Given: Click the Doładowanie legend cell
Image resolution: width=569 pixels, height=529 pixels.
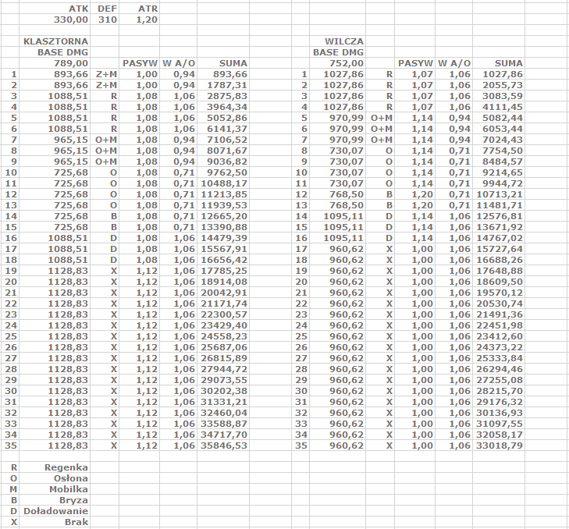Looking at the screenshot, I should [x=55, y=511].
